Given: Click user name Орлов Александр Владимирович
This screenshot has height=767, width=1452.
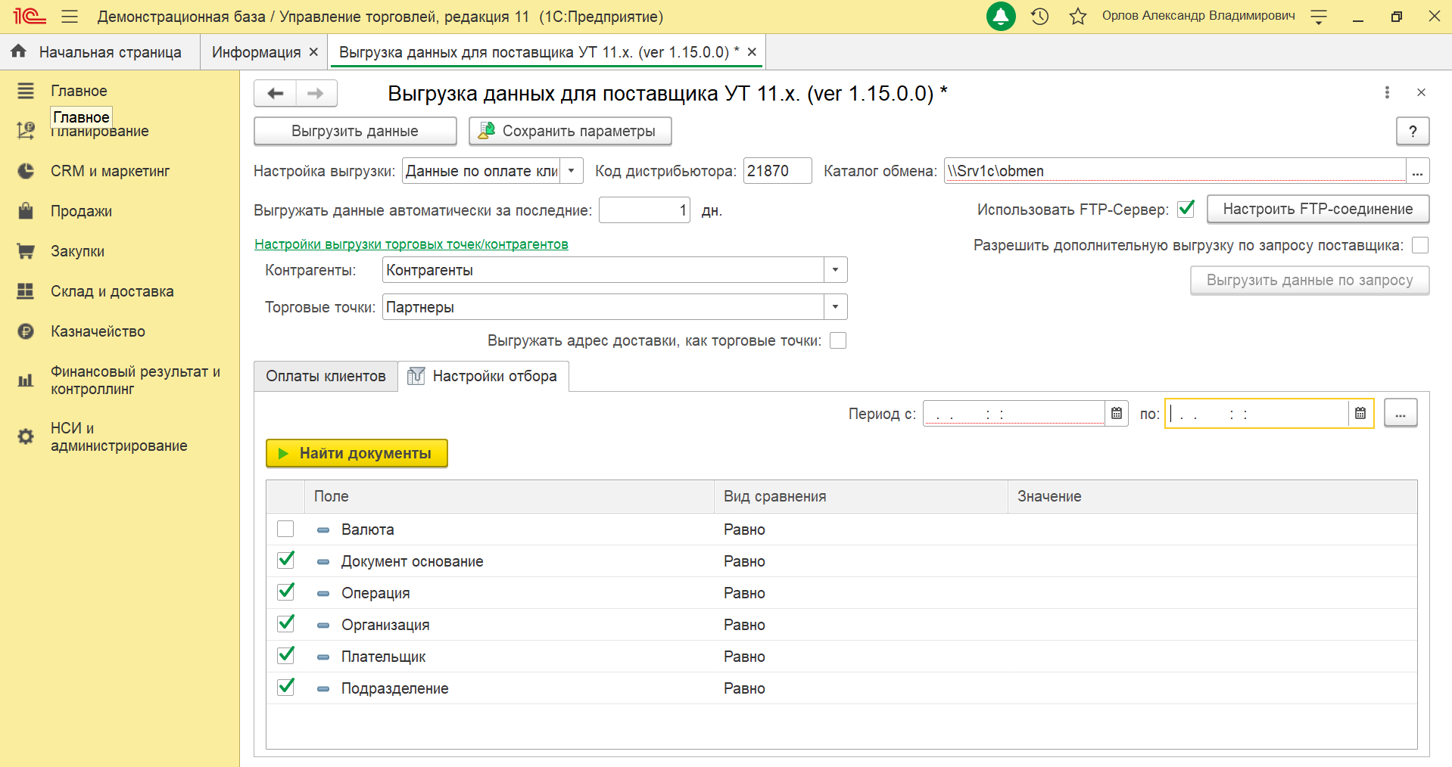Looking at the screenshot, I should [x=1198, y=16].
